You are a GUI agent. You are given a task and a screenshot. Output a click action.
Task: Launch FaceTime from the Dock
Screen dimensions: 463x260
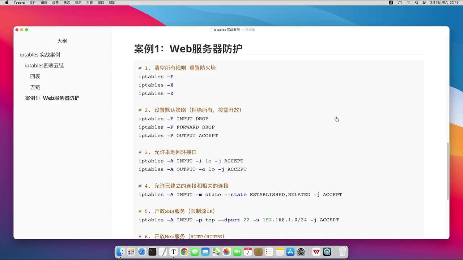[x=237, y=252]
